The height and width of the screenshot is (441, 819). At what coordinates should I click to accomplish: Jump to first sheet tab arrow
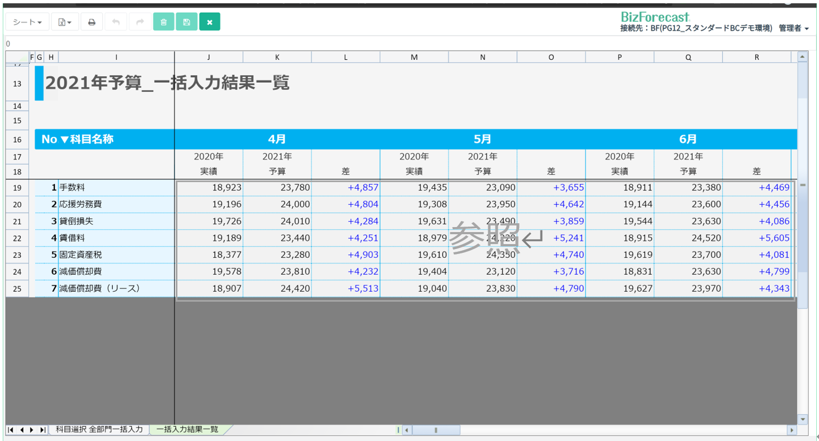point(11,430)
